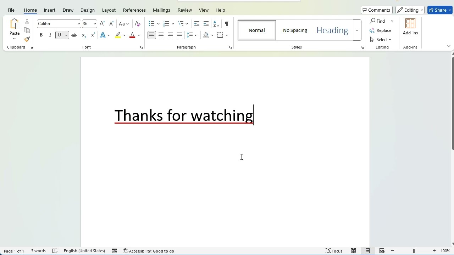Click the Share button
Viewport: 454px width, 255px height.
(440, 10)
